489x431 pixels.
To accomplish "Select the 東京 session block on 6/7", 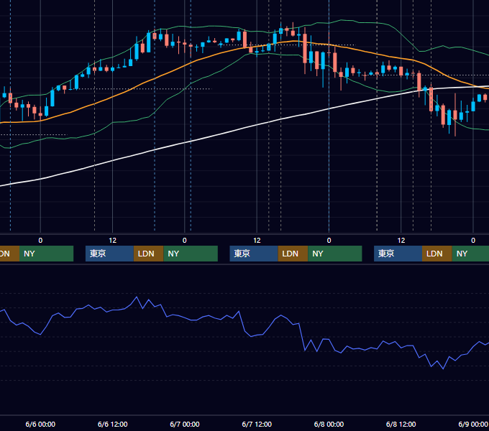I will coord(254,254).
